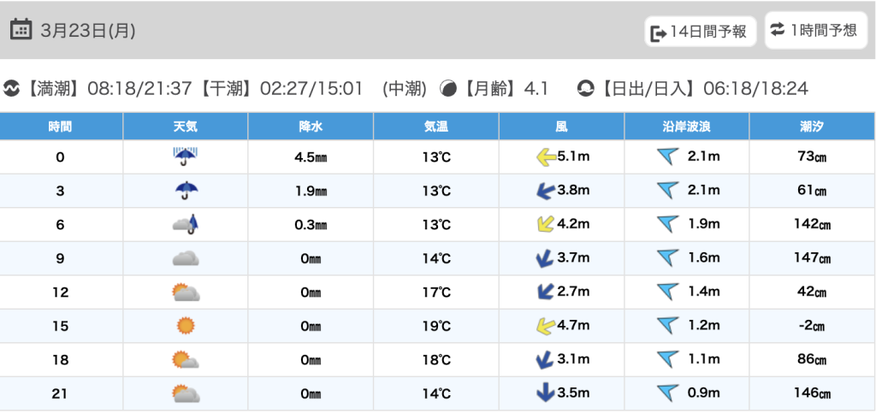This screenshot has width=876, height=414.
Task: Click the umbrella weather icon at hour 3
Action: click(185, 191)
